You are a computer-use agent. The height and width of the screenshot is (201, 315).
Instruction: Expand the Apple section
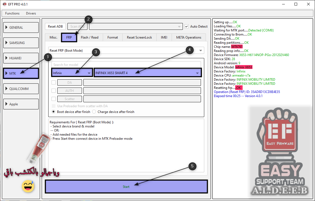[21, 104]
